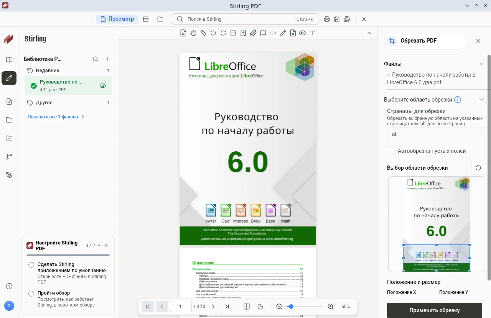Select the Сделать Stirling приложением по умолчанию radio
Image resolution: width=491 pixels, height=318 pixels.
(x=31, y=265)
